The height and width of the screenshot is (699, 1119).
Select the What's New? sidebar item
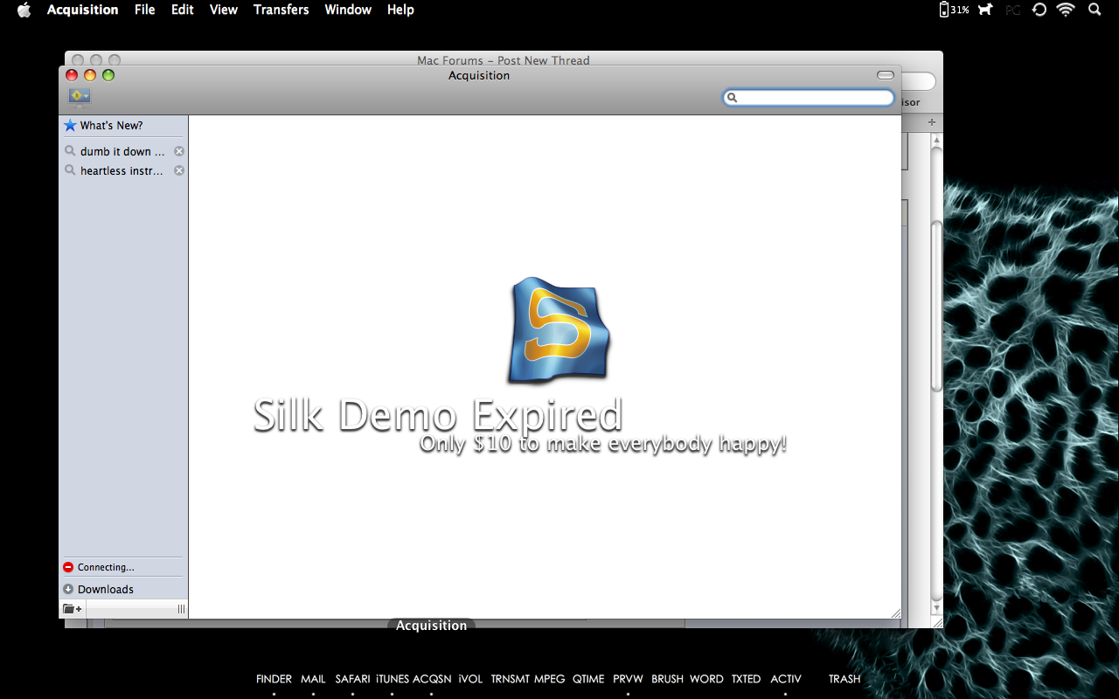tap(123, 126)
